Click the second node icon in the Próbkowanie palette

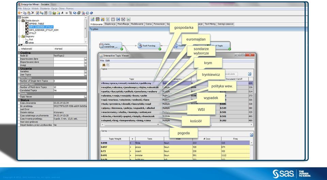(97, 19)
